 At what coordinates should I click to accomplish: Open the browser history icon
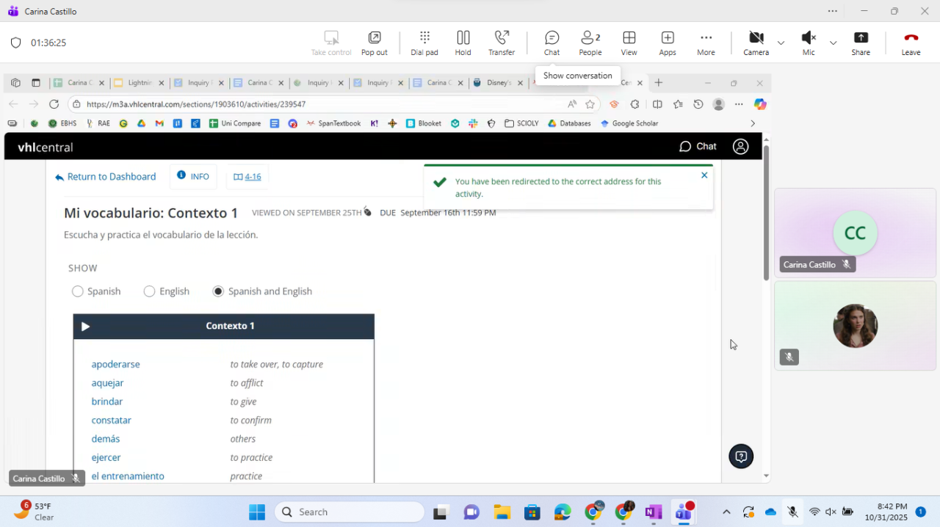(698, 104)
